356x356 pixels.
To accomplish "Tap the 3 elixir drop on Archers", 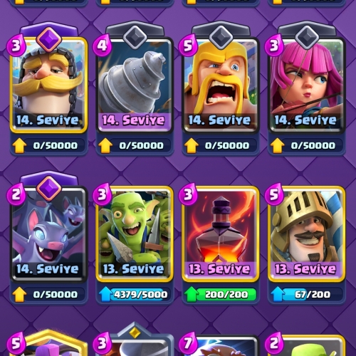I will pyautogui.click(x=273, y=46).
